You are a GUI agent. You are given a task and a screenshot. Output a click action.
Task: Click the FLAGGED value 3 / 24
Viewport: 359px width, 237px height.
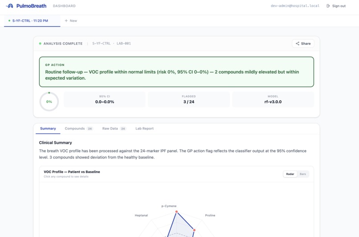click(189, 102)
